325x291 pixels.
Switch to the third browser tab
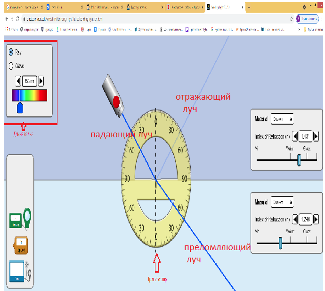(105, 7)
